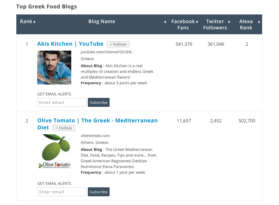Focus email field under Olive Tomato
The width and height of the screenshot is (279, 205).
coord(62,192)
